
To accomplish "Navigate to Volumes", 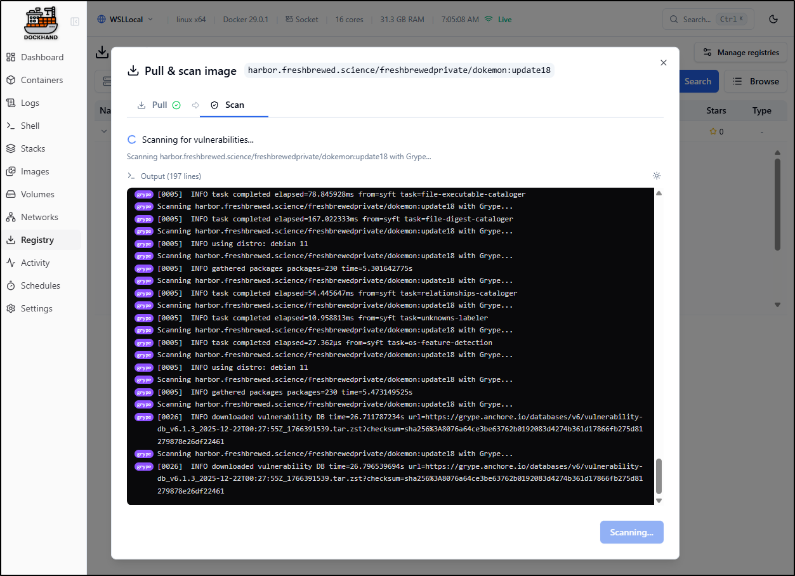I will pyautogui.click(x=37, y=194).
